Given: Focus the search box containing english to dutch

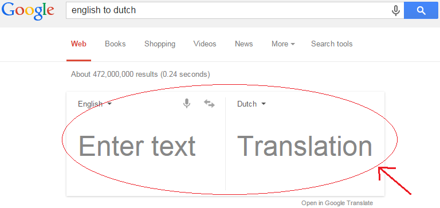Looking at the screenshot, I should (228, 10).
